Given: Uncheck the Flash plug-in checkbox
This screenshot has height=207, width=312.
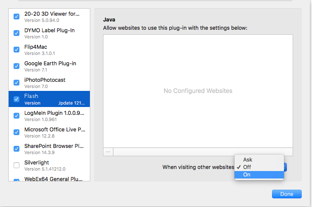Looking at the screenshot, I should click(x=16, y=99).
